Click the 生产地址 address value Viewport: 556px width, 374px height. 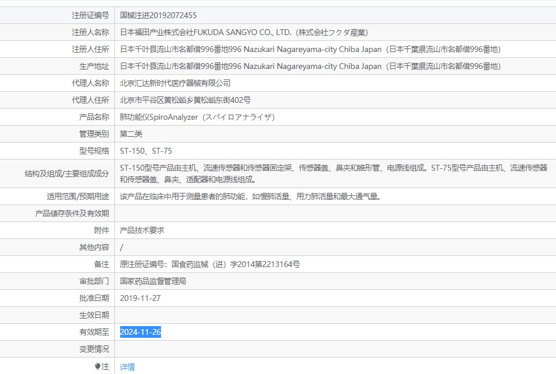[x=310, y=67]
